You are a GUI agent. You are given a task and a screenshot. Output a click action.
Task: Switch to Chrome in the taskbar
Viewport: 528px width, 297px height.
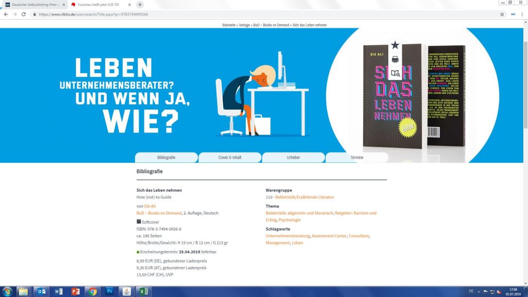[x=93, y=292]
